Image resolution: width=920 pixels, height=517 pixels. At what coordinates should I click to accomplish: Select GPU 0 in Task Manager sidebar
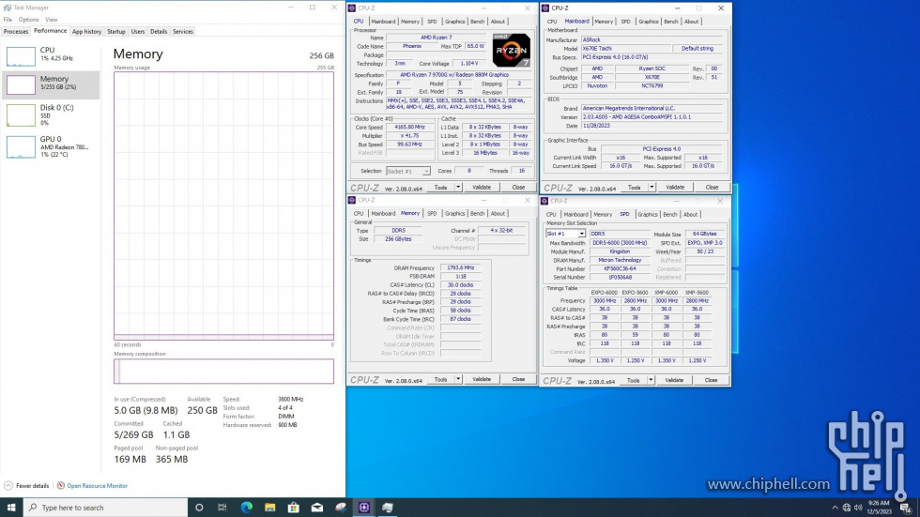51,146
